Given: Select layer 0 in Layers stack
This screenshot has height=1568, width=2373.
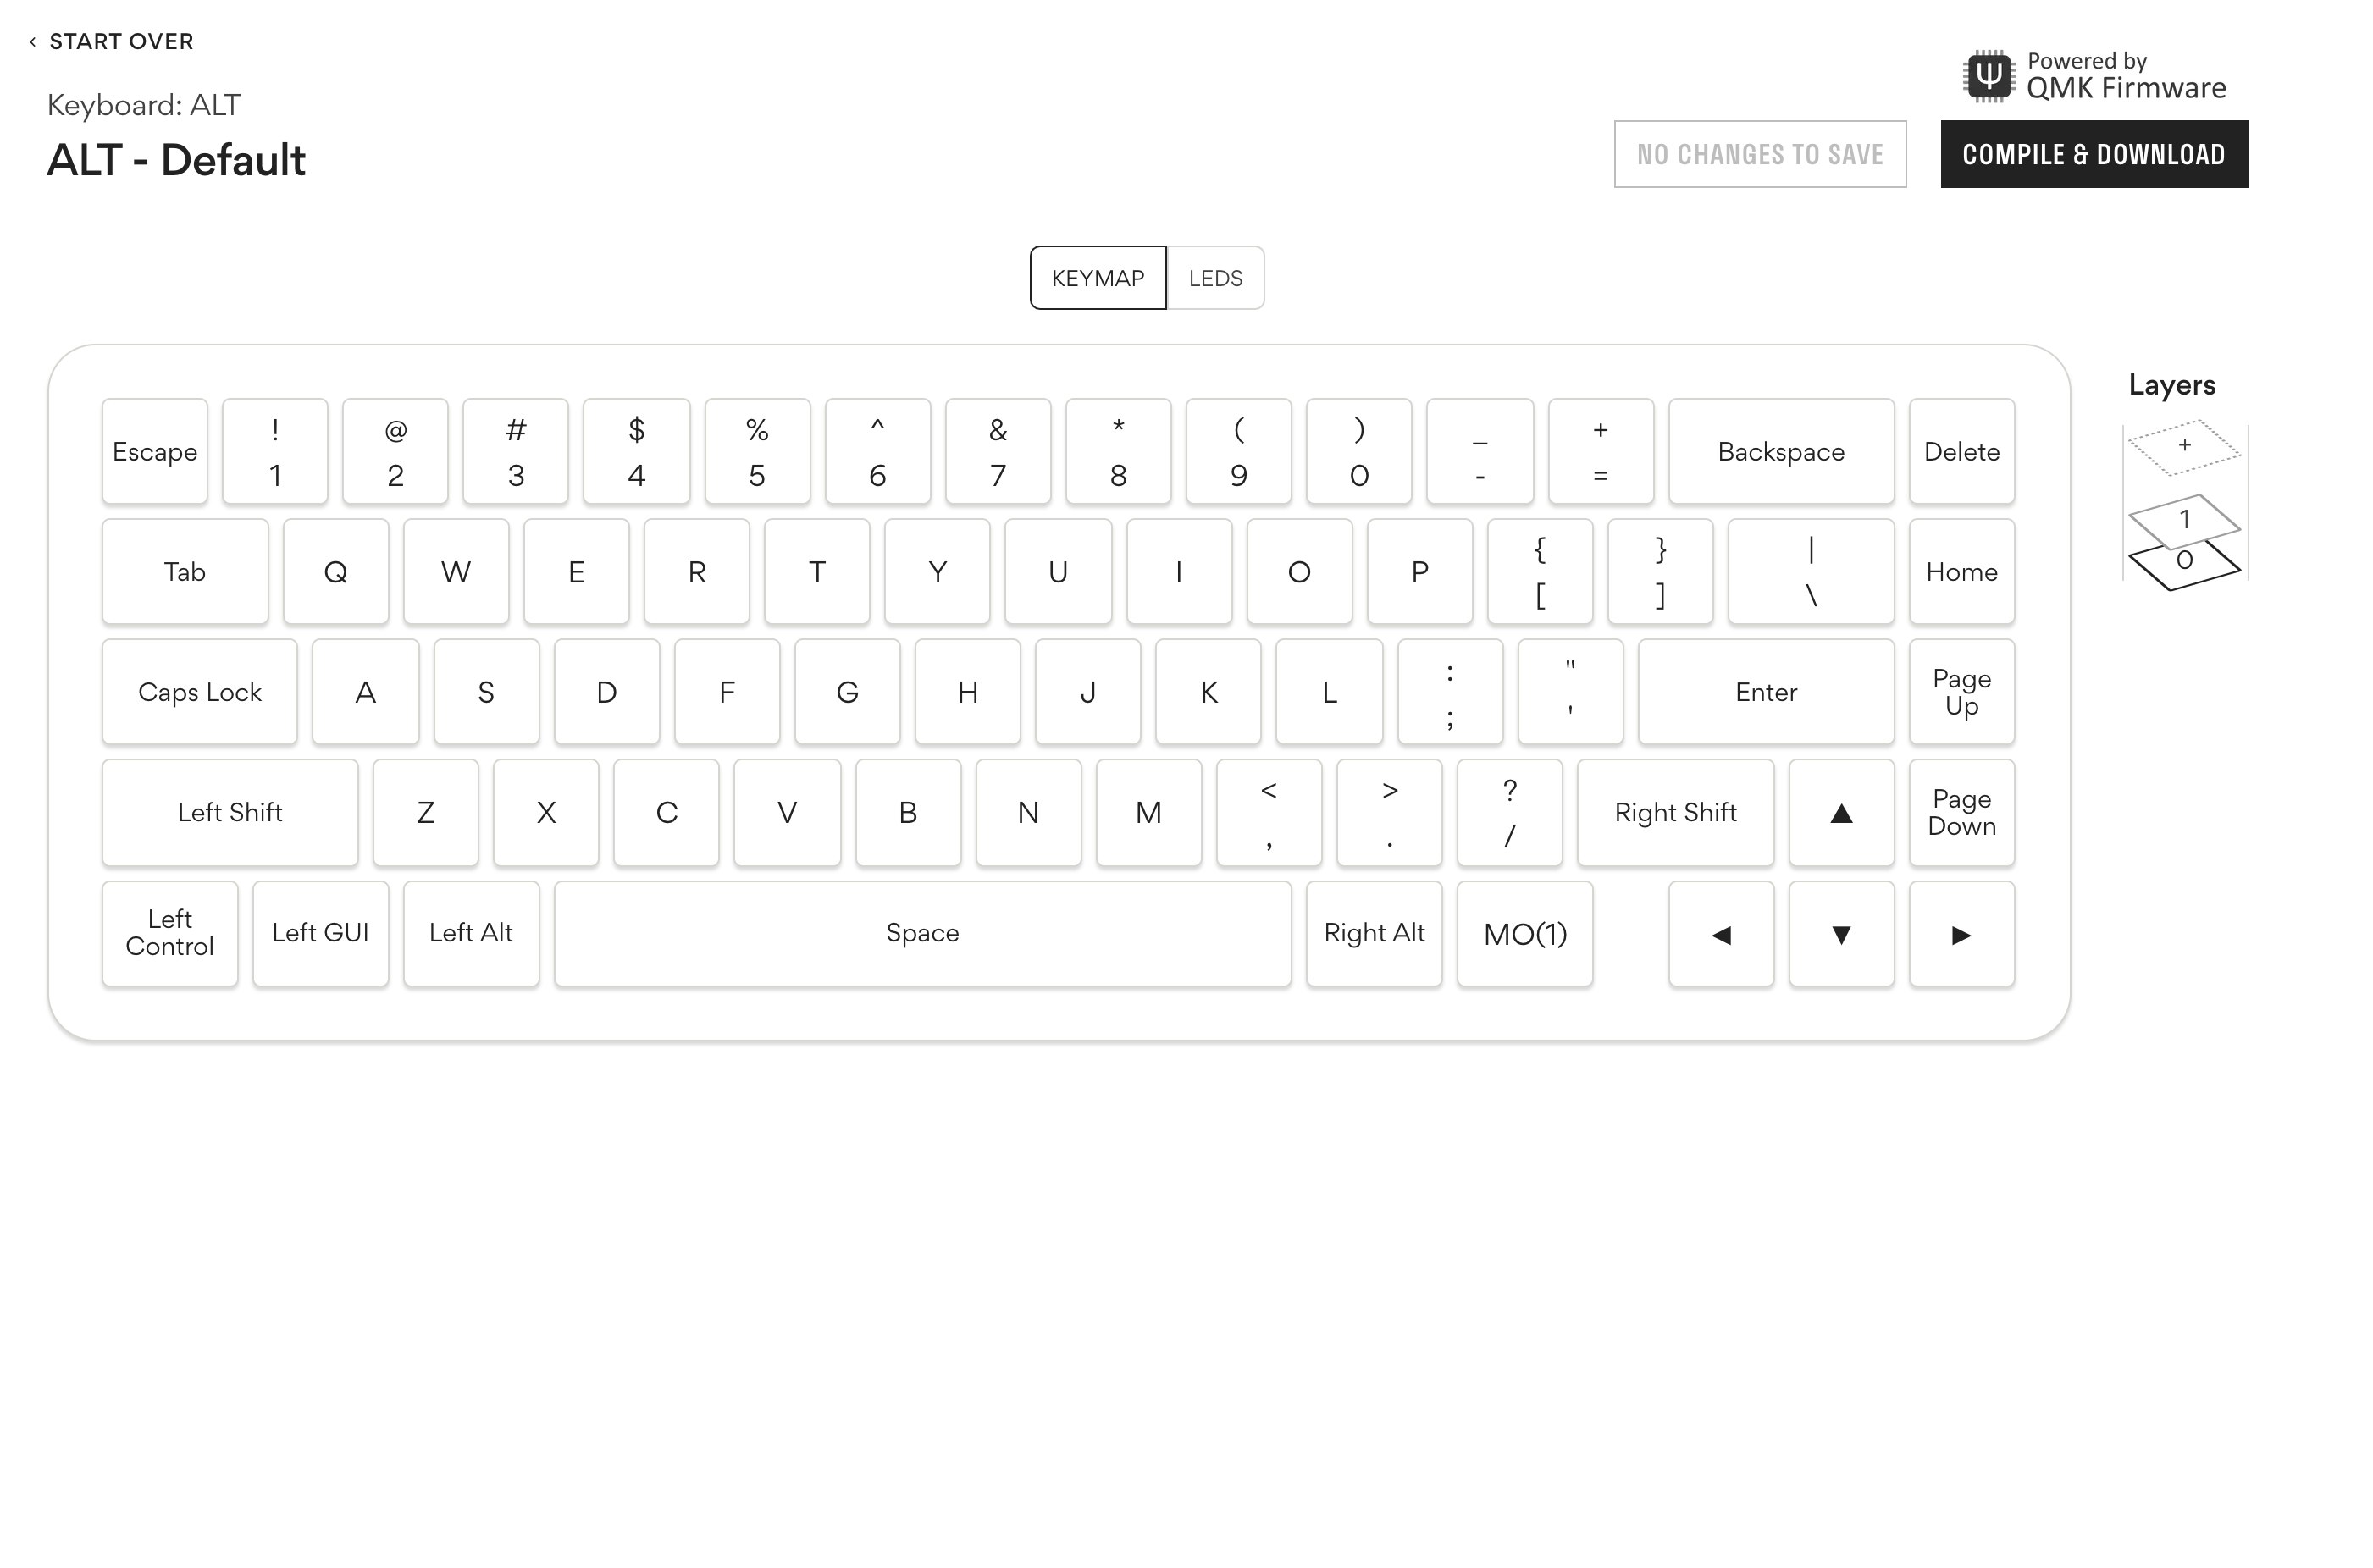Looking at the screenshot, I should click(x=2184, y=566).
